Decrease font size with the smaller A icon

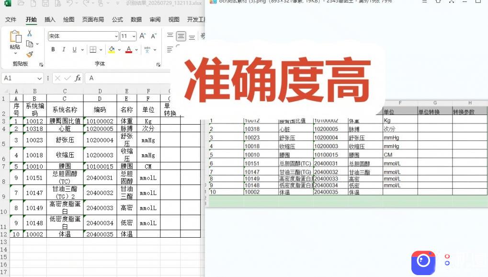click(154, 36)
